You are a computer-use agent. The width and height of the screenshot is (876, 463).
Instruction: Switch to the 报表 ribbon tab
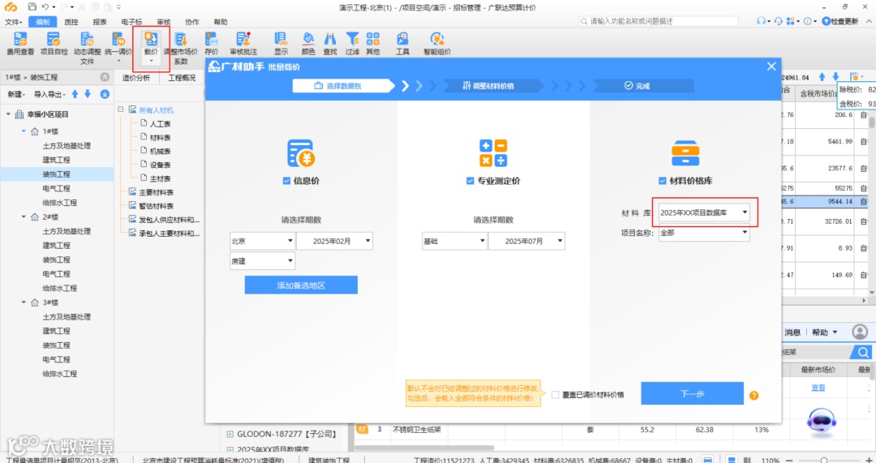click(x=100, y=22)
